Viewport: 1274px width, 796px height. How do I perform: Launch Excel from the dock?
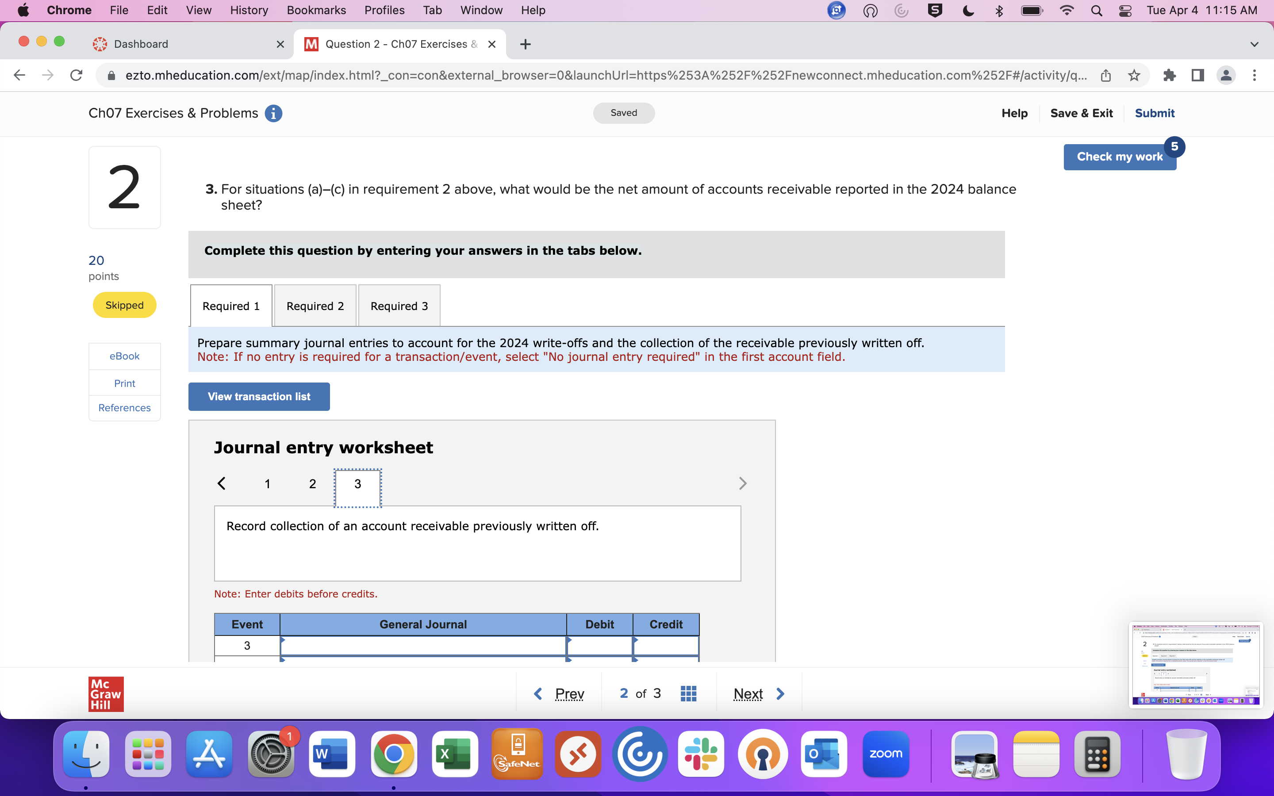click(x=454, y=754)
